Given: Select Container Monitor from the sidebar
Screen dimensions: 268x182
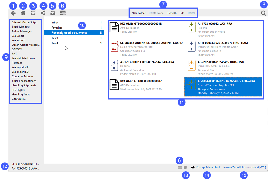Looking at the screenshot, I should [x=23, y=76].
